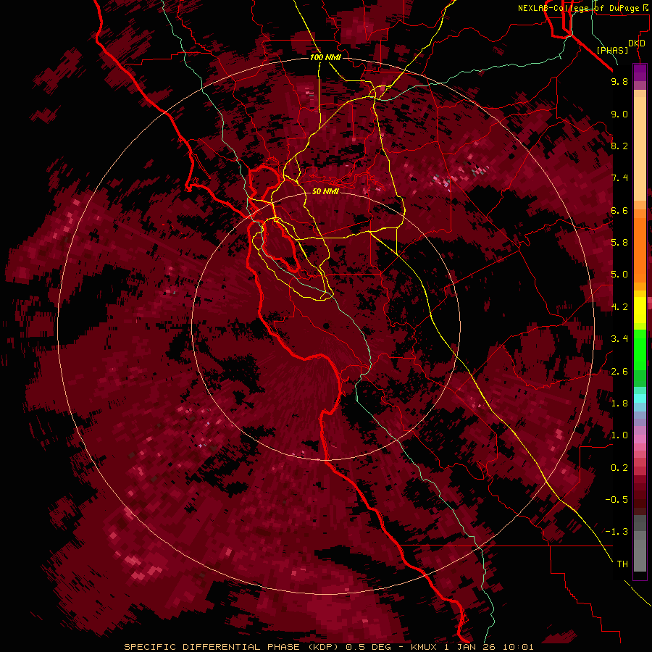Click the 5.0 value on the color scale

point(619,275)
